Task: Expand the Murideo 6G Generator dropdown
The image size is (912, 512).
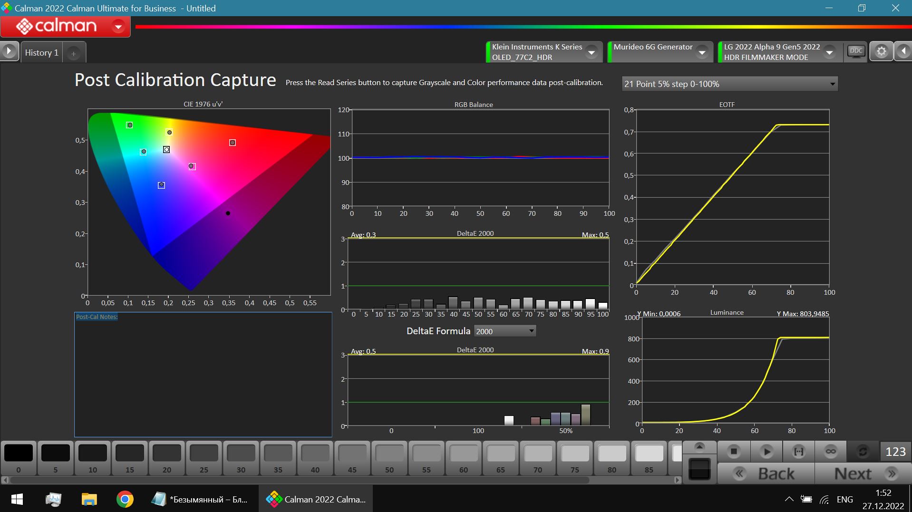Action: 702,52
